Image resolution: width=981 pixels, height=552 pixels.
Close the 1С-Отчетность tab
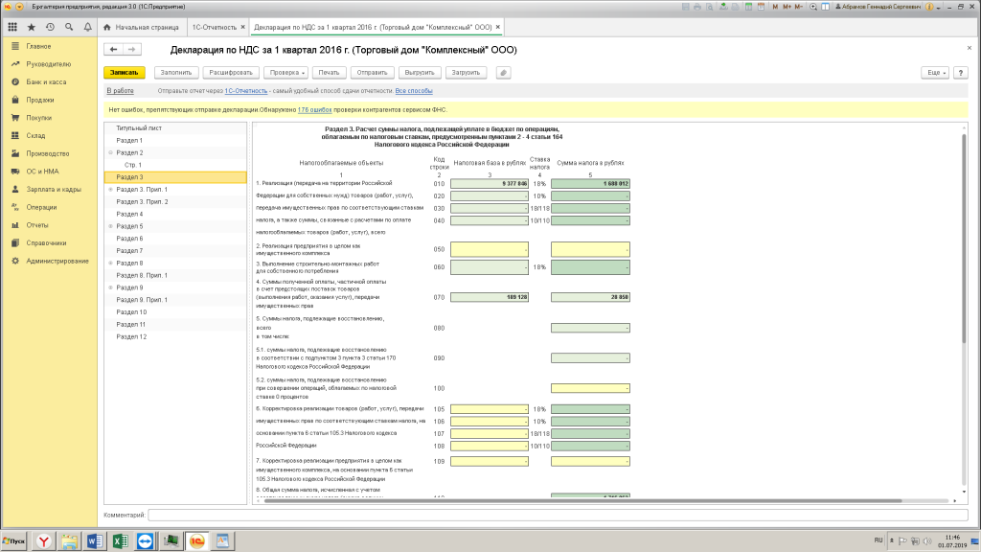(242, 27)
